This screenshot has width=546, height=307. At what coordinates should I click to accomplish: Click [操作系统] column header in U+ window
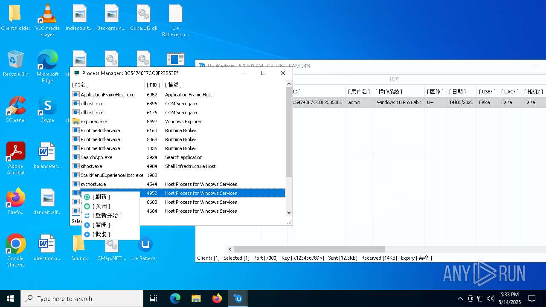pos(399,92)
